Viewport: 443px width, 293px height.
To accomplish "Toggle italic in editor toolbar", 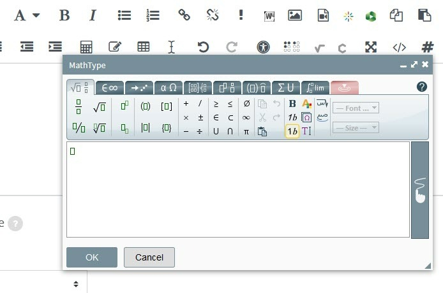I will (x=93, y=15).
